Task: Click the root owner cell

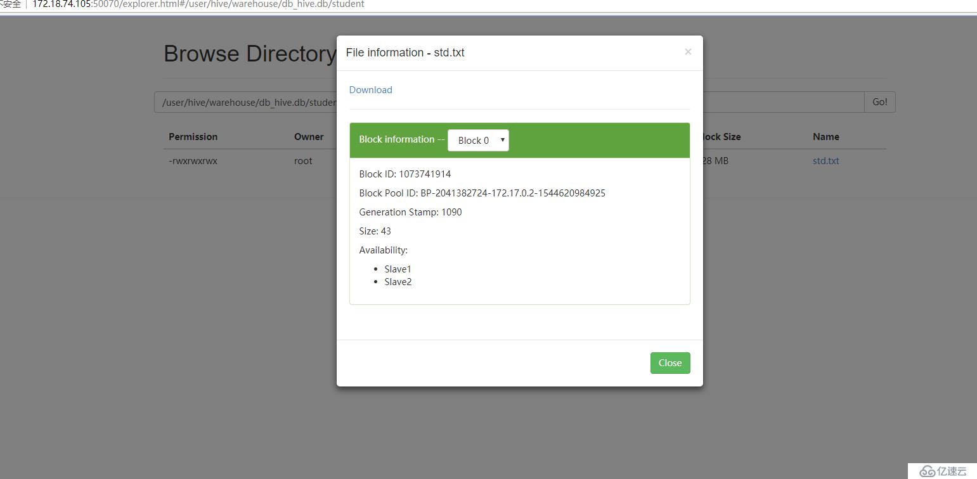Action: tap(303, 161)
